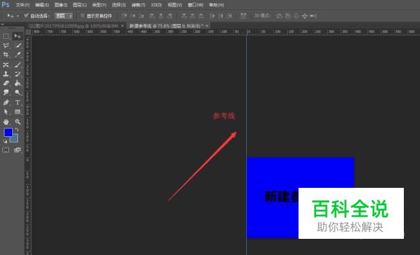Select the Pen tool

click(6, 103)
